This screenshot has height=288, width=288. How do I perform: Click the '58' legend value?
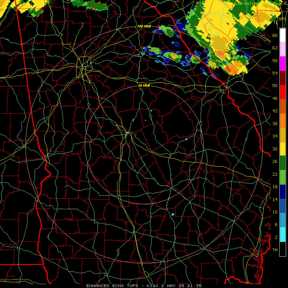tap(275, 60)
